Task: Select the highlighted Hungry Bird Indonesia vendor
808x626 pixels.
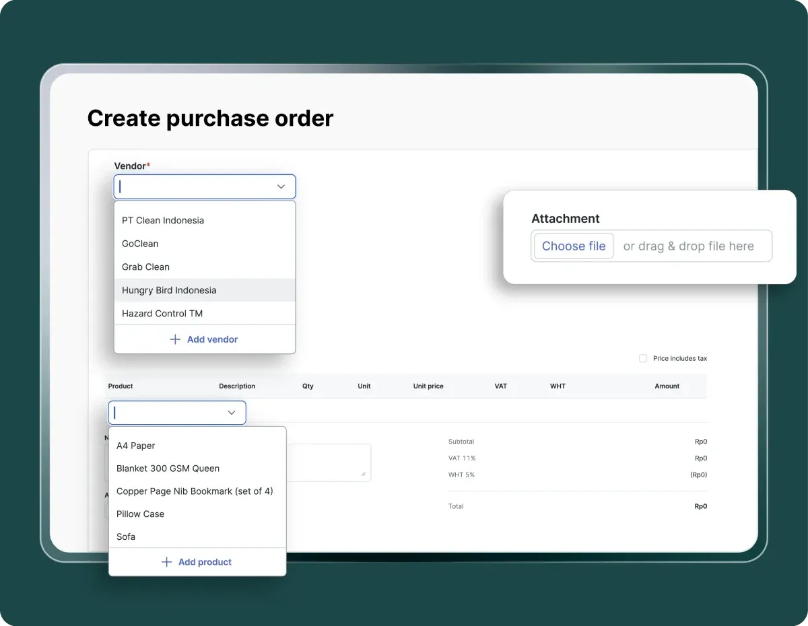Action: coord(169,290)
